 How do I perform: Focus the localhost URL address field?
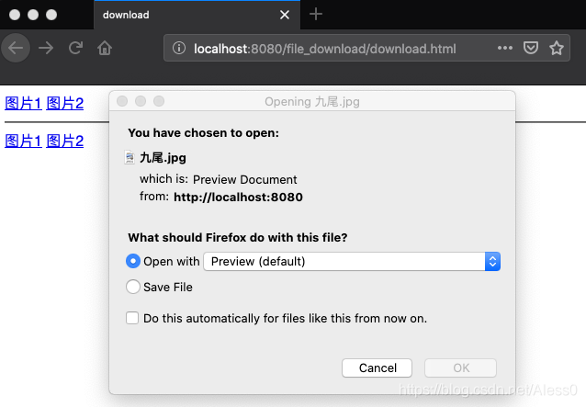[331, 48]
